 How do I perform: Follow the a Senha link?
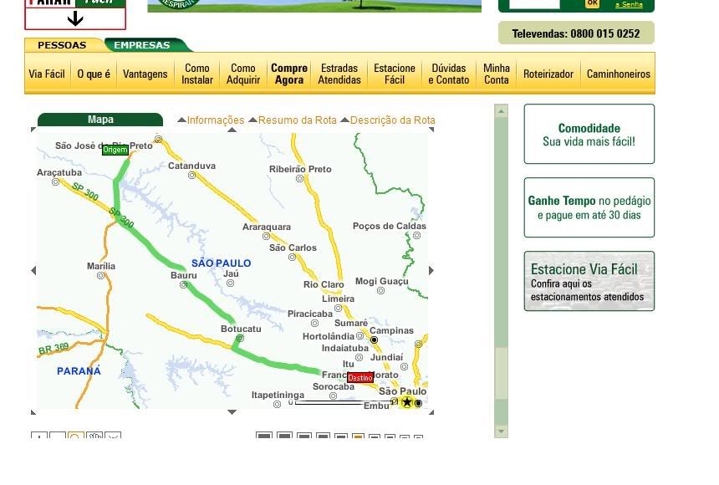coord(629,4)
